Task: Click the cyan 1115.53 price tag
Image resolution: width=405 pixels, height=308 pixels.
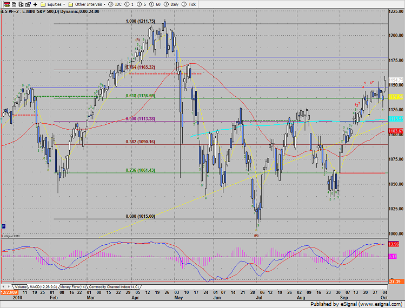Action: point(396,119)
